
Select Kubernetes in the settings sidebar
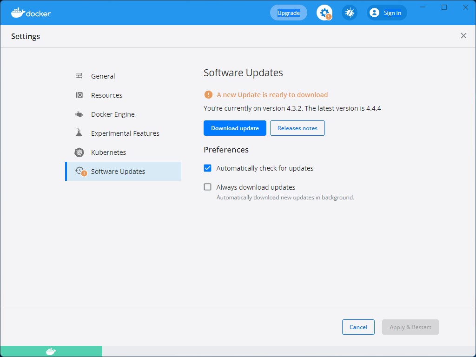(108, 152)
